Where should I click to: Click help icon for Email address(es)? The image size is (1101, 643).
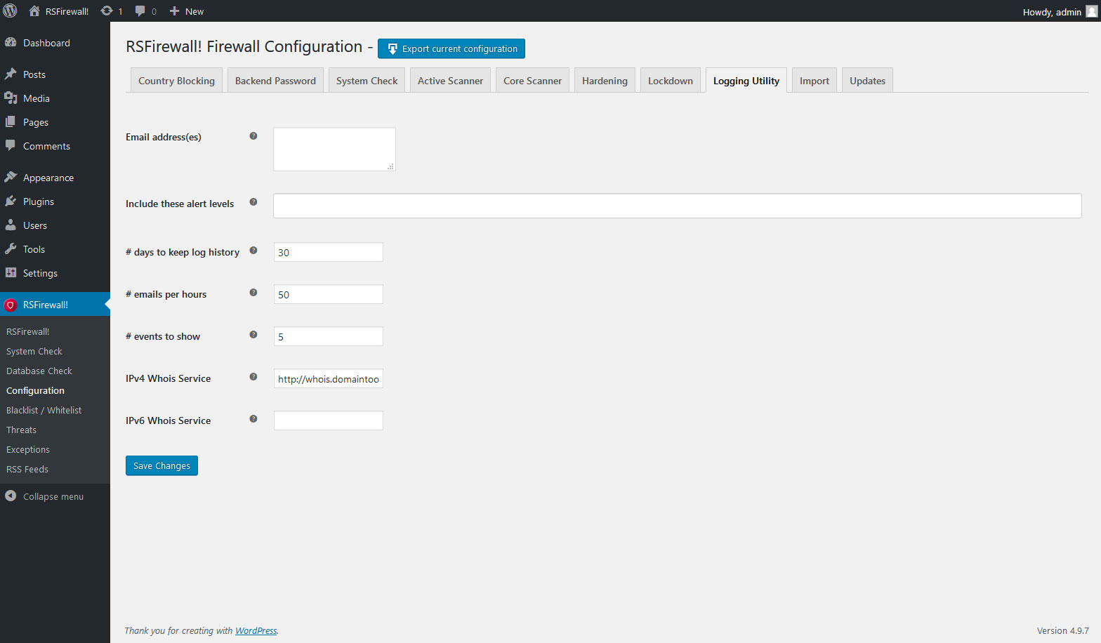(253, 136)
